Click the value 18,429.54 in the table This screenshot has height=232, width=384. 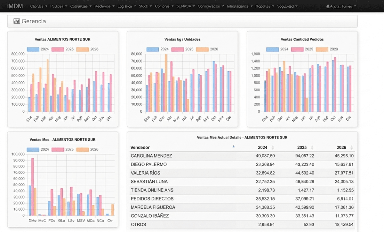344,225
